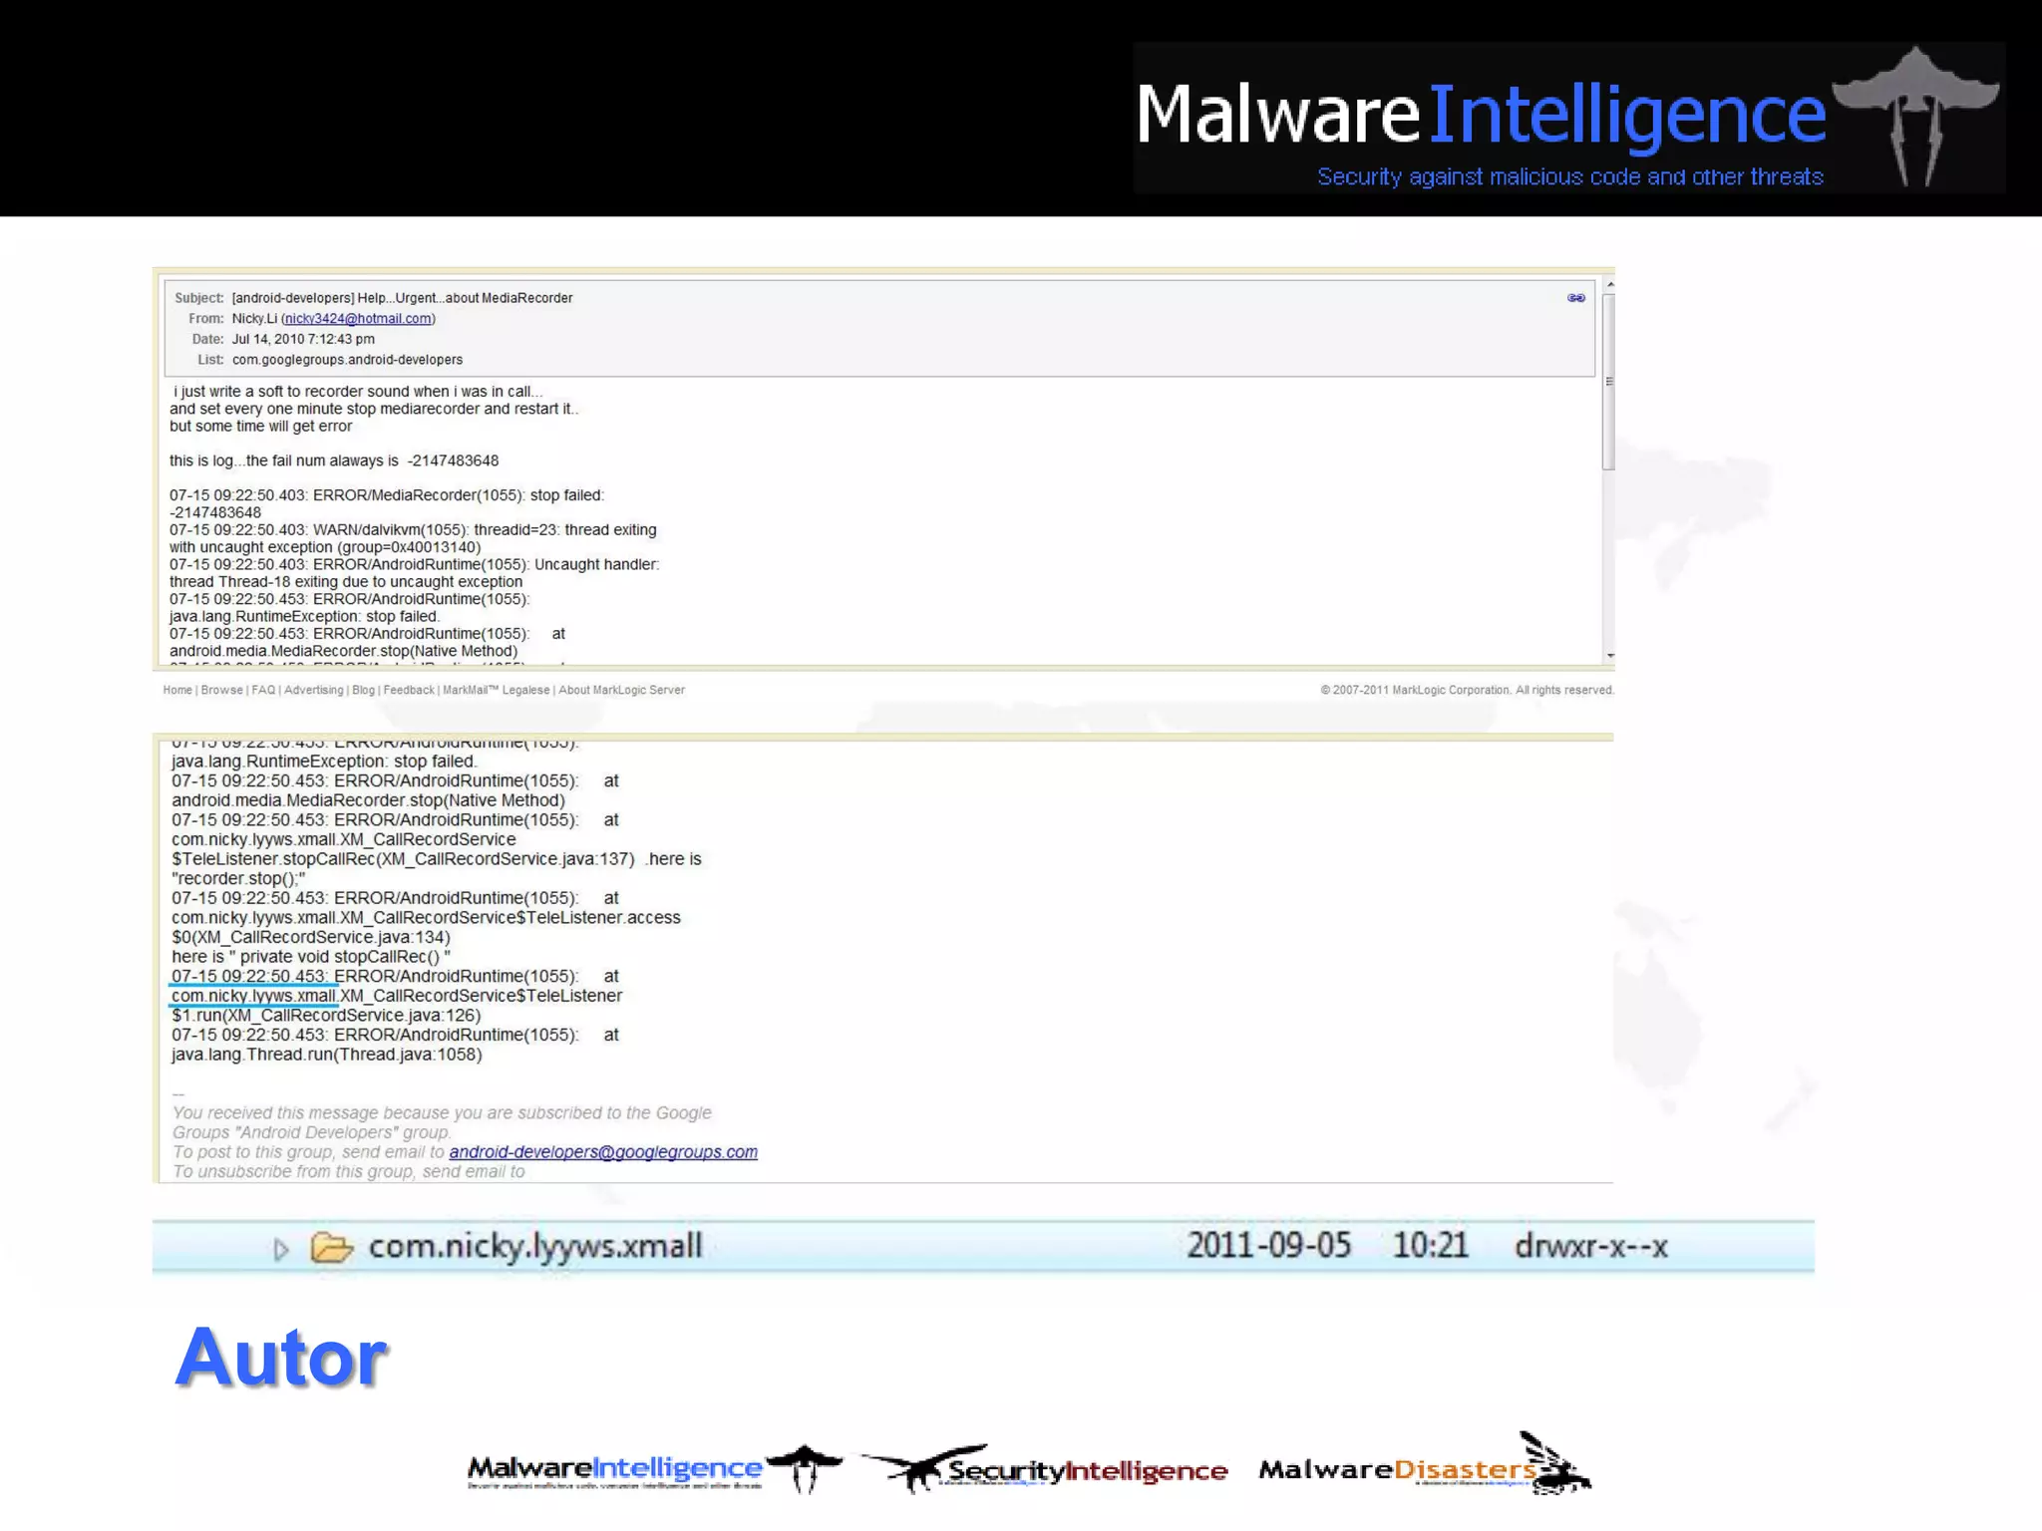Click the scrollbar up arrow in the email pane
The image size is (2042, 1531).
[x=1609, y=286]
